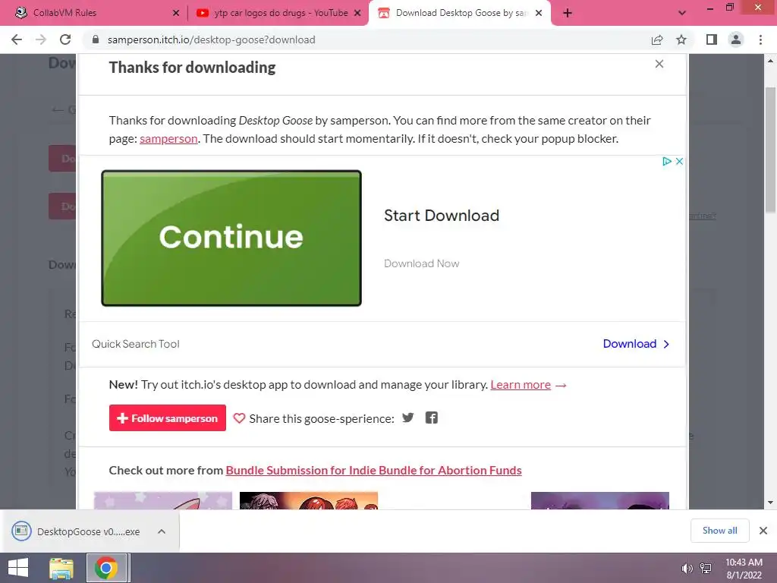Open the Chrome three-dot menu

760,39
